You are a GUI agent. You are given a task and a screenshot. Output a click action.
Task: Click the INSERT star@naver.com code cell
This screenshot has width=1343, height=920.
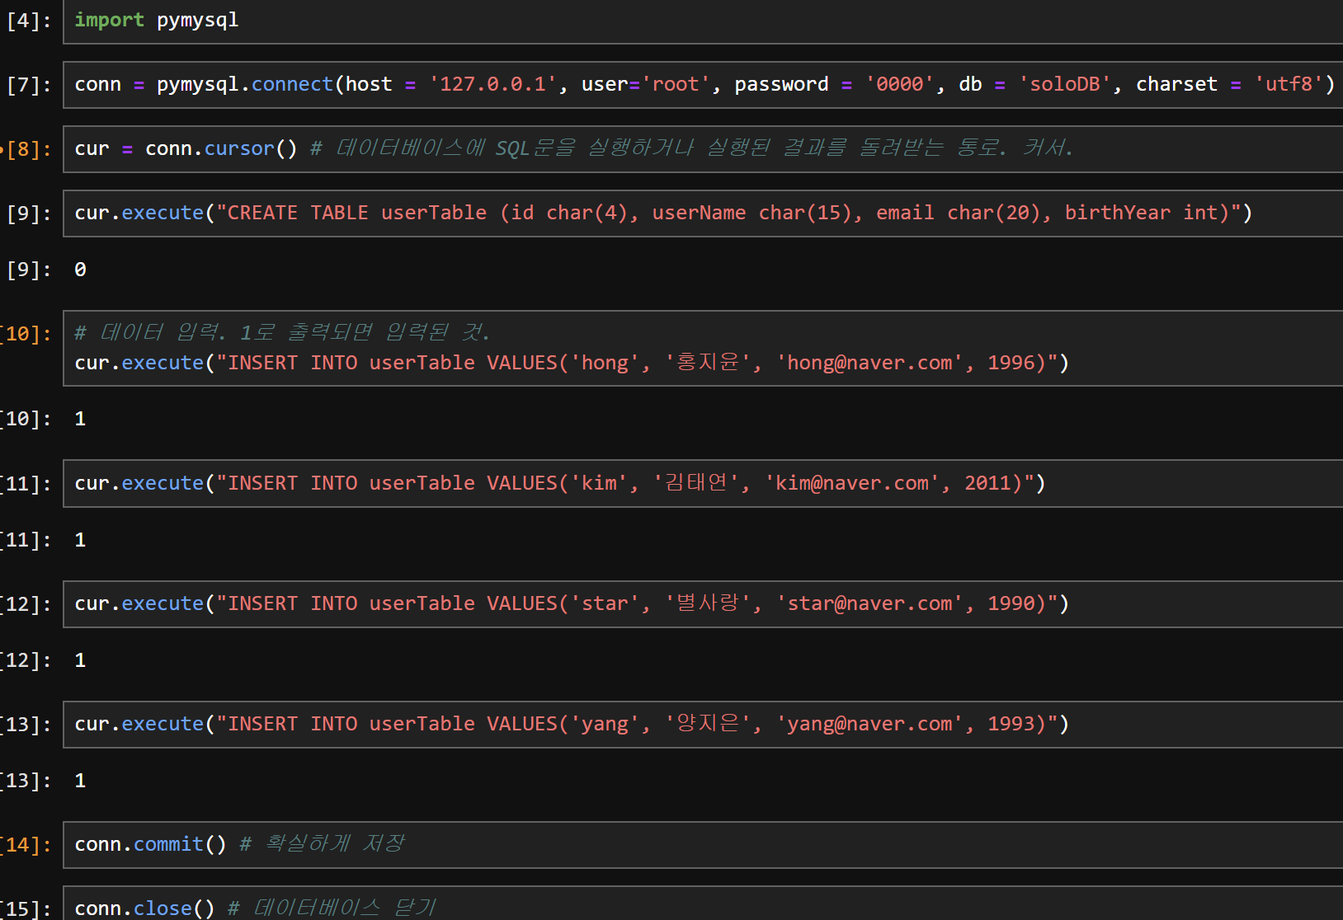point(703,603)
